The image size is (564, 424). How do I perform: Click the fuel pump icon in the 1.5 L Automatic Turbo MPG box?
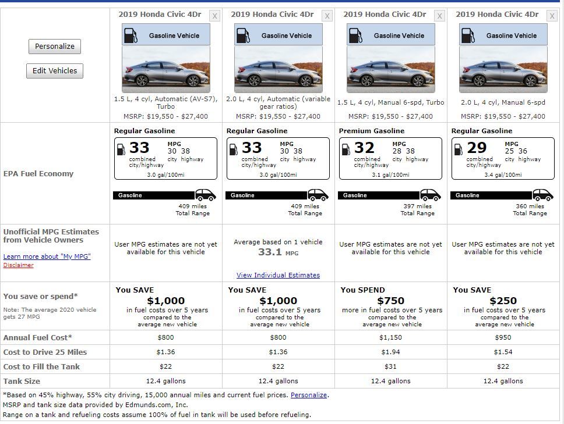pyautogui.click(x=121, y=149)
